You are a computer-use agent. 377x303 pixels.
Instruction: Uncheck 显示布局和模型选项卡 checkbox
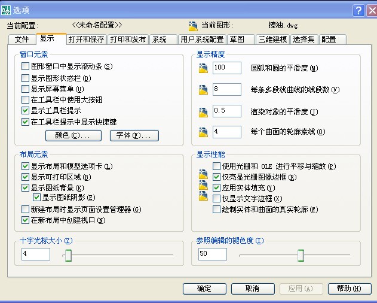coord(25,166)
